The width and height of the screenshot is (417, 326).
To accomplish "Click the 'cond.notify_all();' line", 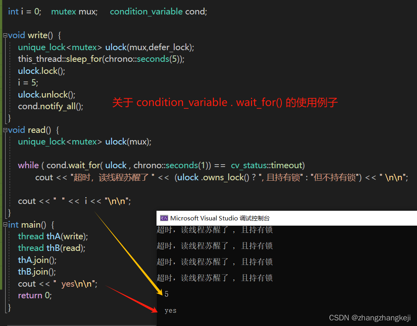I will (51, 106).
